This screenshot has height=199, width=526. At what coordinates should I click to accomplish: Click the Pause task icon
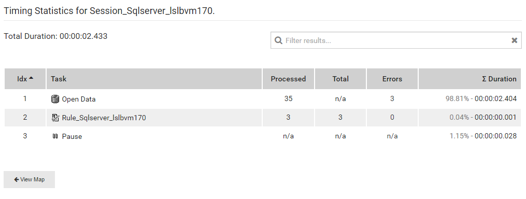tap(55, 136)
